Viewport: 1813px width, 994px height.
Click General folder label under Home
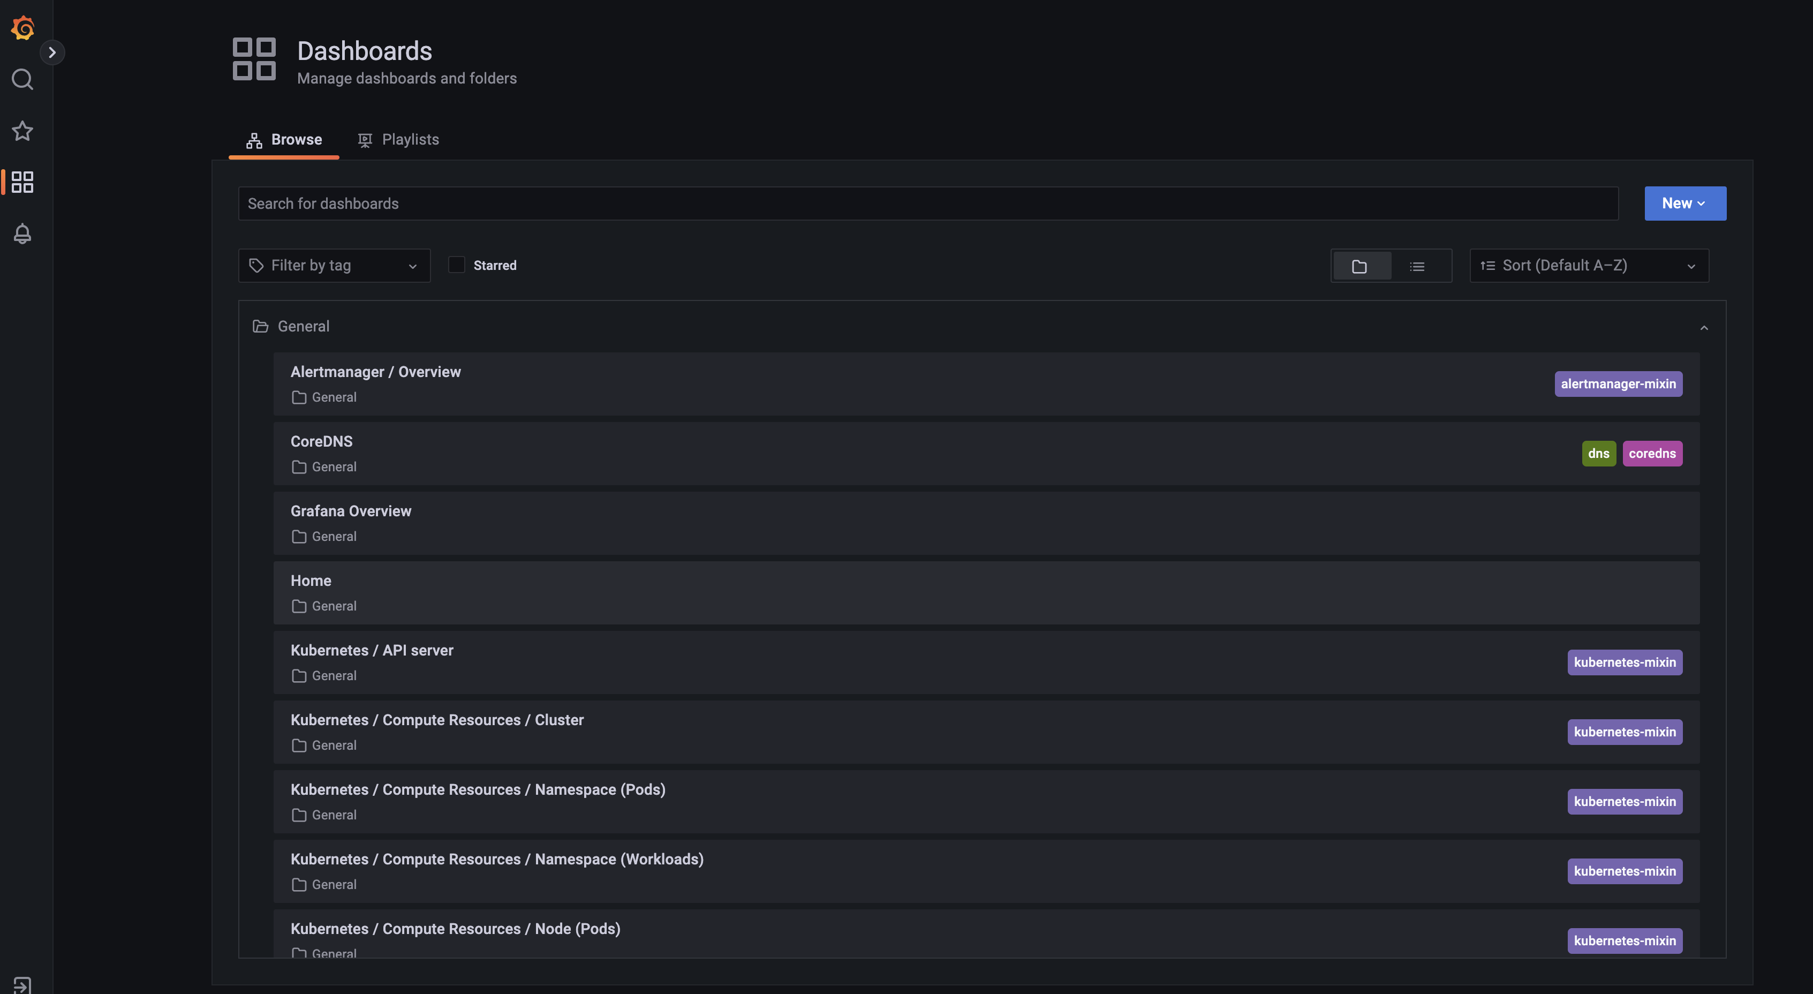pos(334,607)
